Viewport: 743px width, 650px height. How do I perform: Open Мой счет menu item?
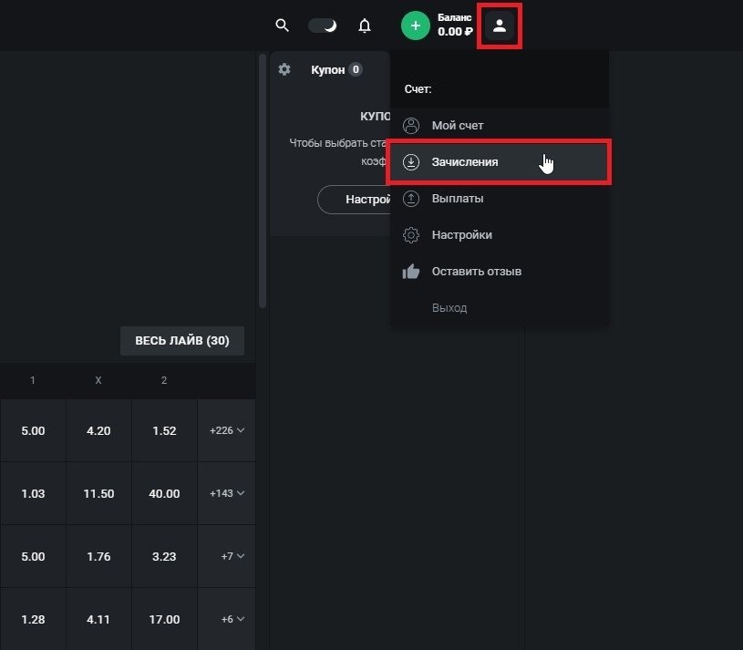pyautogui.click(x=500, y=126)
